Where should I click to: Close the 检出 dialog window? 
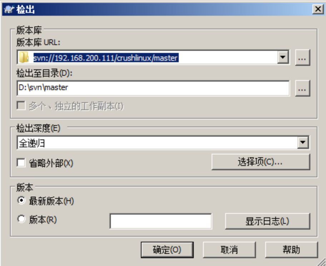click(x=318, y=9)
